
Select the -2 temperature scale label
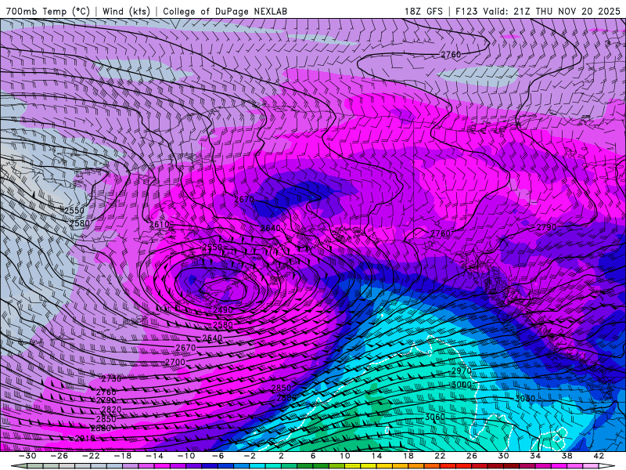[x=250, y=456]
